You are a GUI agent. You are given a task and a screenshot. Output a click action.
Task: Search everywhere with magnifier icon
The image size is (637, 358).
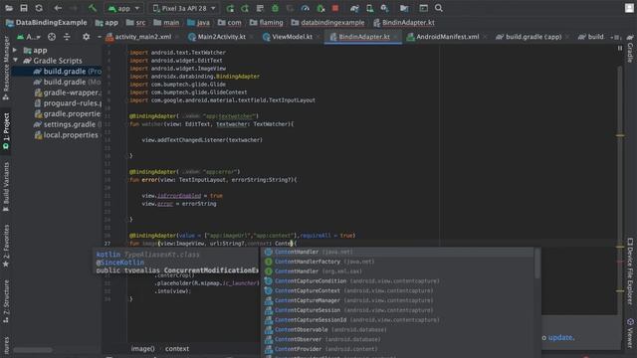point(439,8)
